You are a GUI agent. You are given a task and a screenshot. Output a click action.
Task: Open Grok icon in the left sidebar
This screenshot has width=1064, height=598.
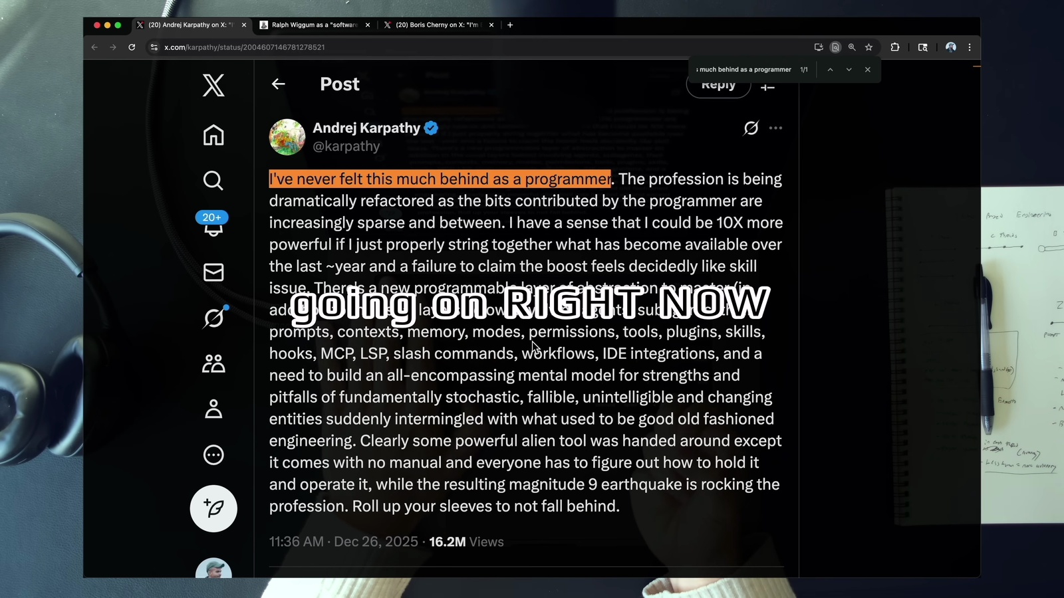click(214, 317)
